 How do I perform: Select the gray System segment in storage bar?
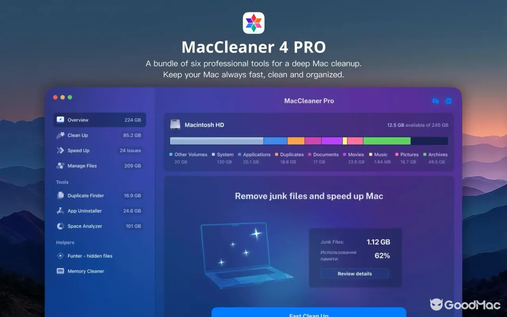point(217,141)
